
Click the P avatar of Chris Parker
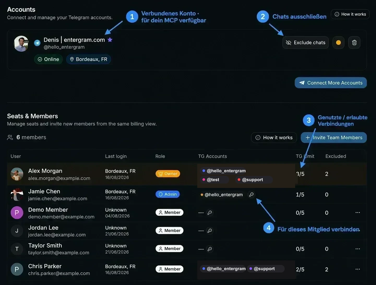(17, 269)
